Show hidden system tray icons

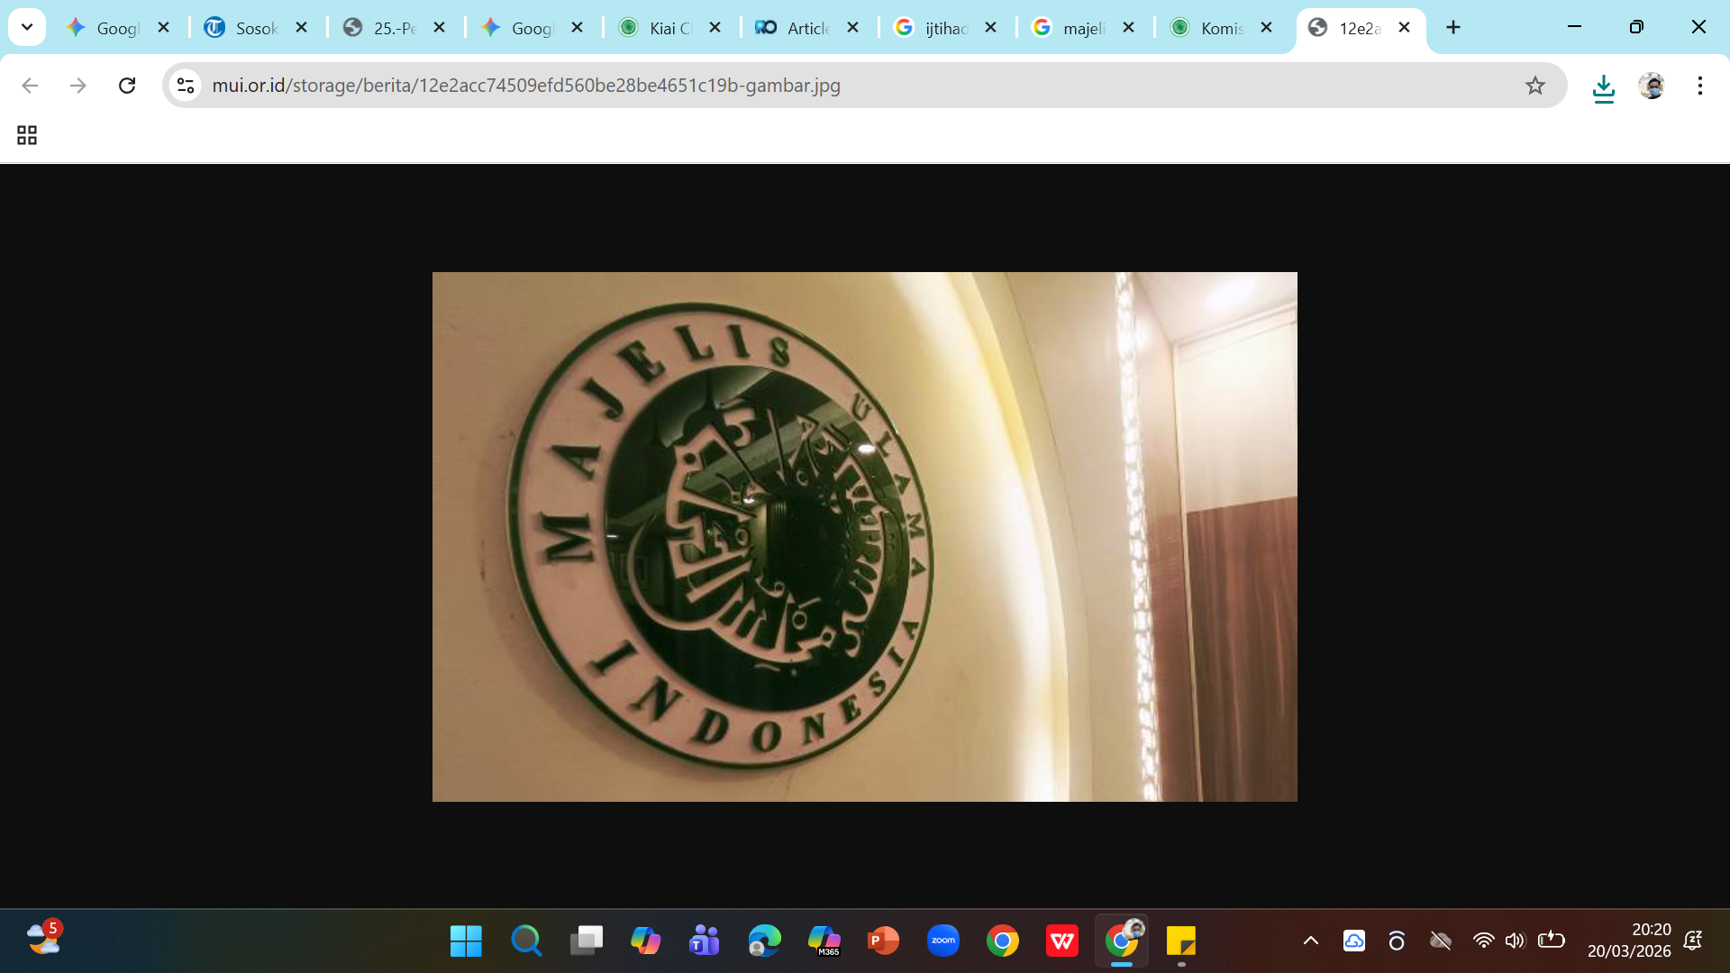click(1311, 941)
